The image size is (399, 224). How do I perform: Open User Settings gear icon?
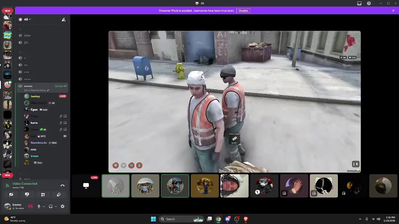point(63,206)
